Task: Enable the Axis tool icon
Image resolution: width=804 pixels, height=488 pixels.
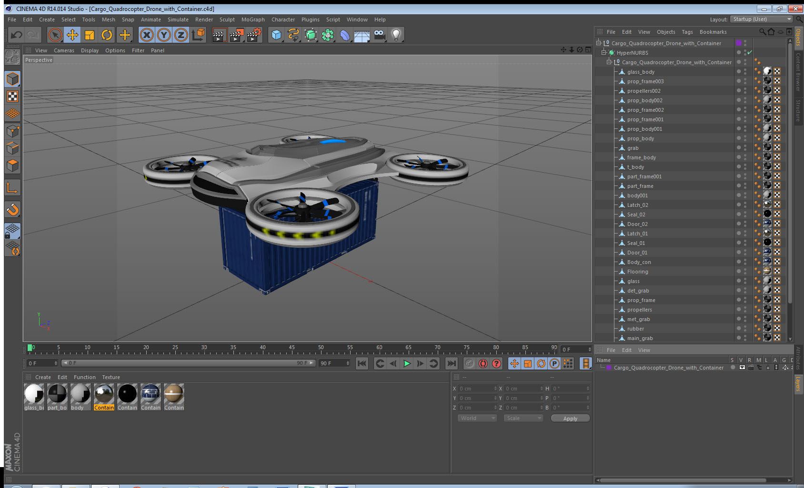Action: 13,187
